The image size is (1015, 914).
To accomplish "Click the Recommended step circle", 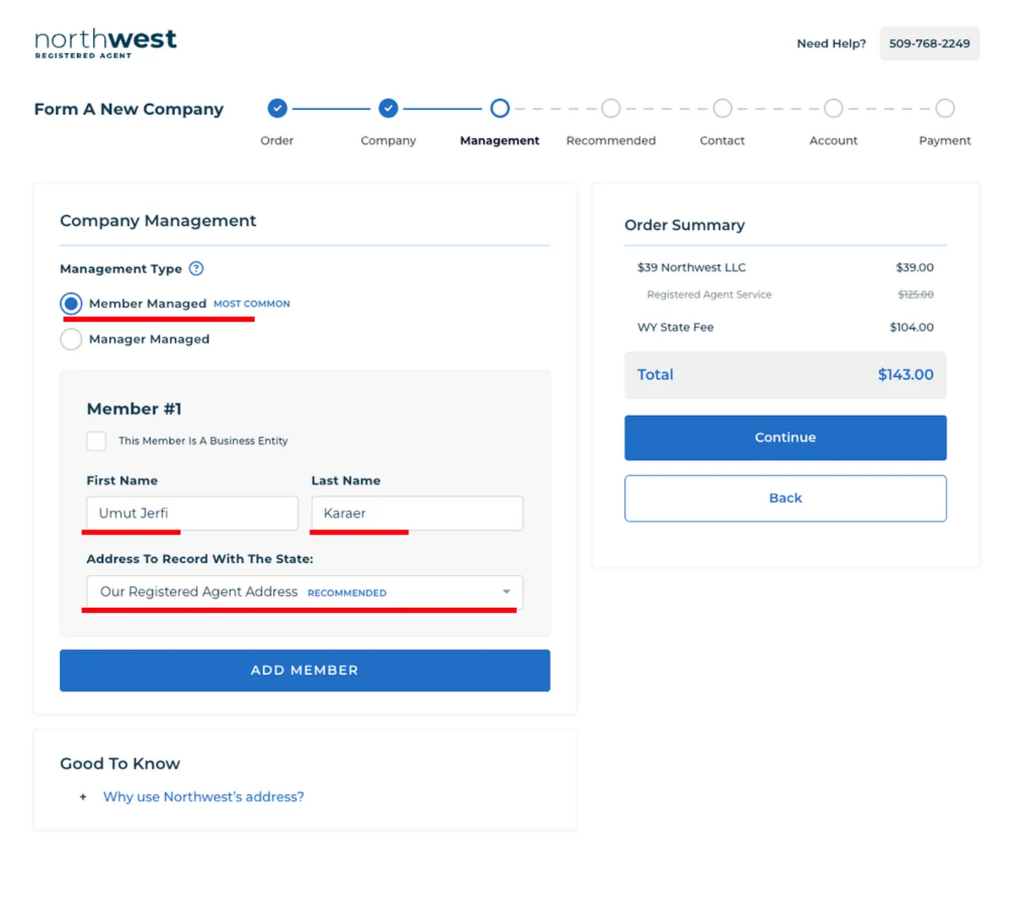I will point(611,108).
